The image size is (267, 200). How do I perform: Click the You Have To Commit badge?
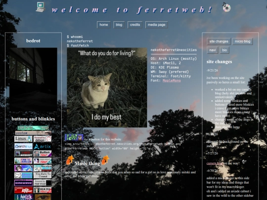pos(43,175)
